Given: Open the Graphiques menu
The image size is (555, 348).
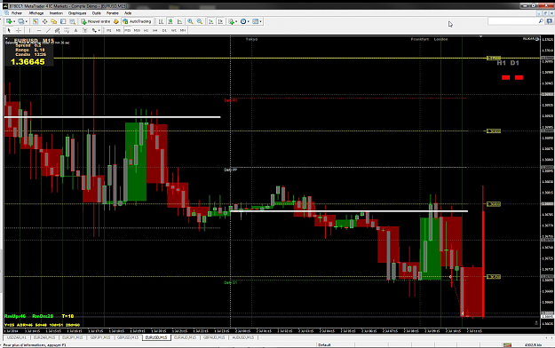Looking at the screenshot, I should pos(77,13).
